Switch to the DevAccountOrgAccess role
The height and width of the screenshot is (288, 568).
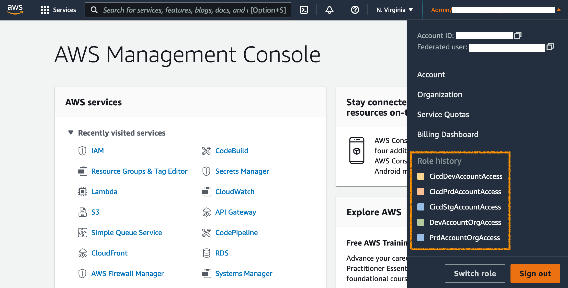465,222
